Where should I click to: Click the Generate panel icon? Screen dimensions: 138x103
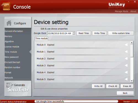tap(10, 85)
